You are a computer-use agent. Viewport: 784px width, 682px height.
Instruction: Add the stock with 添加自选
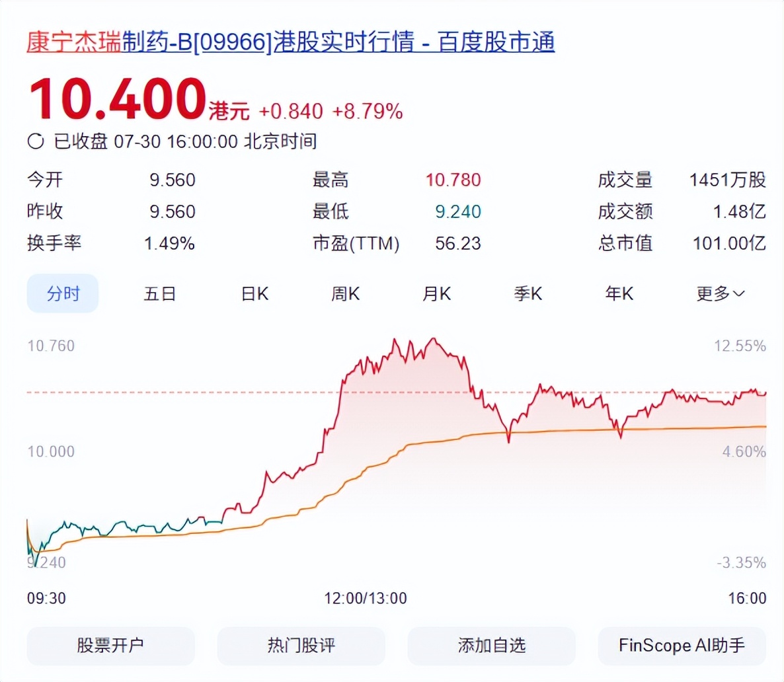(x=491, y=646)
